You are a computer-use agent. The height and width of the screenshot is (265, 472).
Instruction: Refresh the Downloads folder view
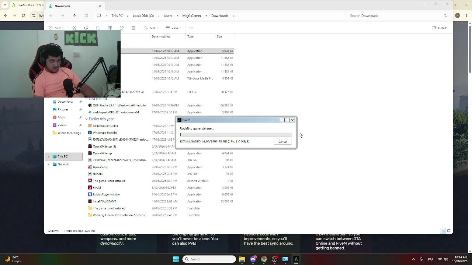[86, 16]
